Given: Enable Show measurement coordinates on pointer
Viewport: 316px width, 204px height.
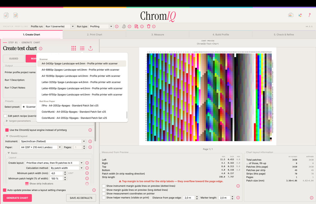Looking at the screenshot, I should click(104, 193).
